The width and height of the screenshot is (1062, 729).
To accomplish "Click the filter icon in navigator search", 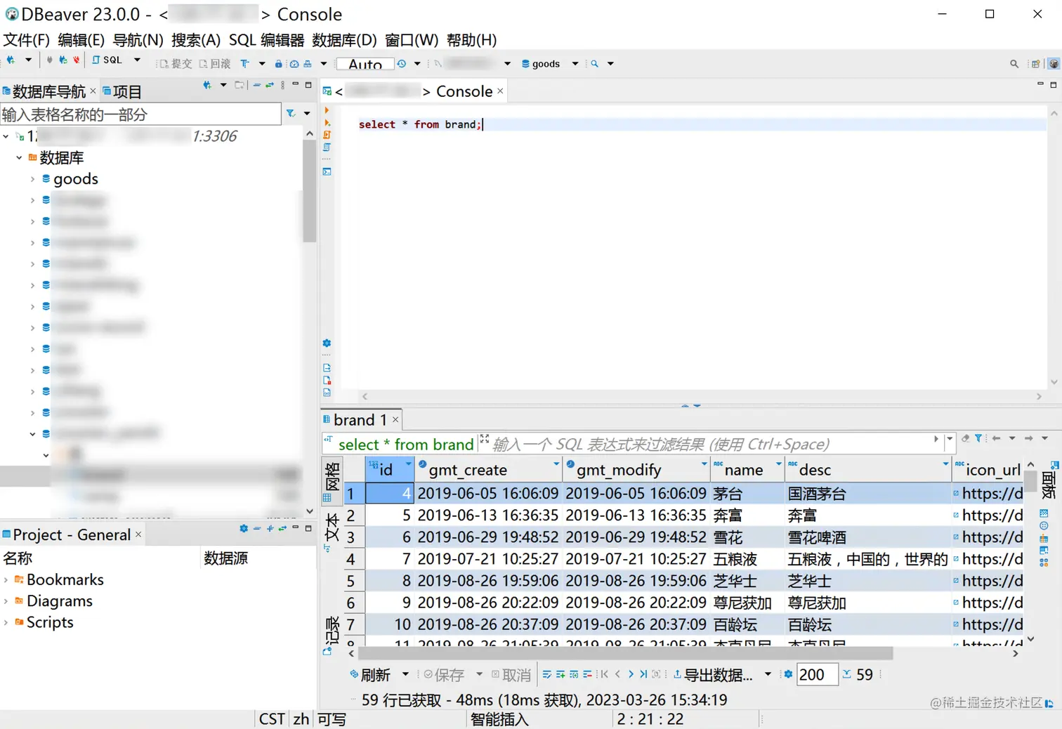I will coord(291,114).
